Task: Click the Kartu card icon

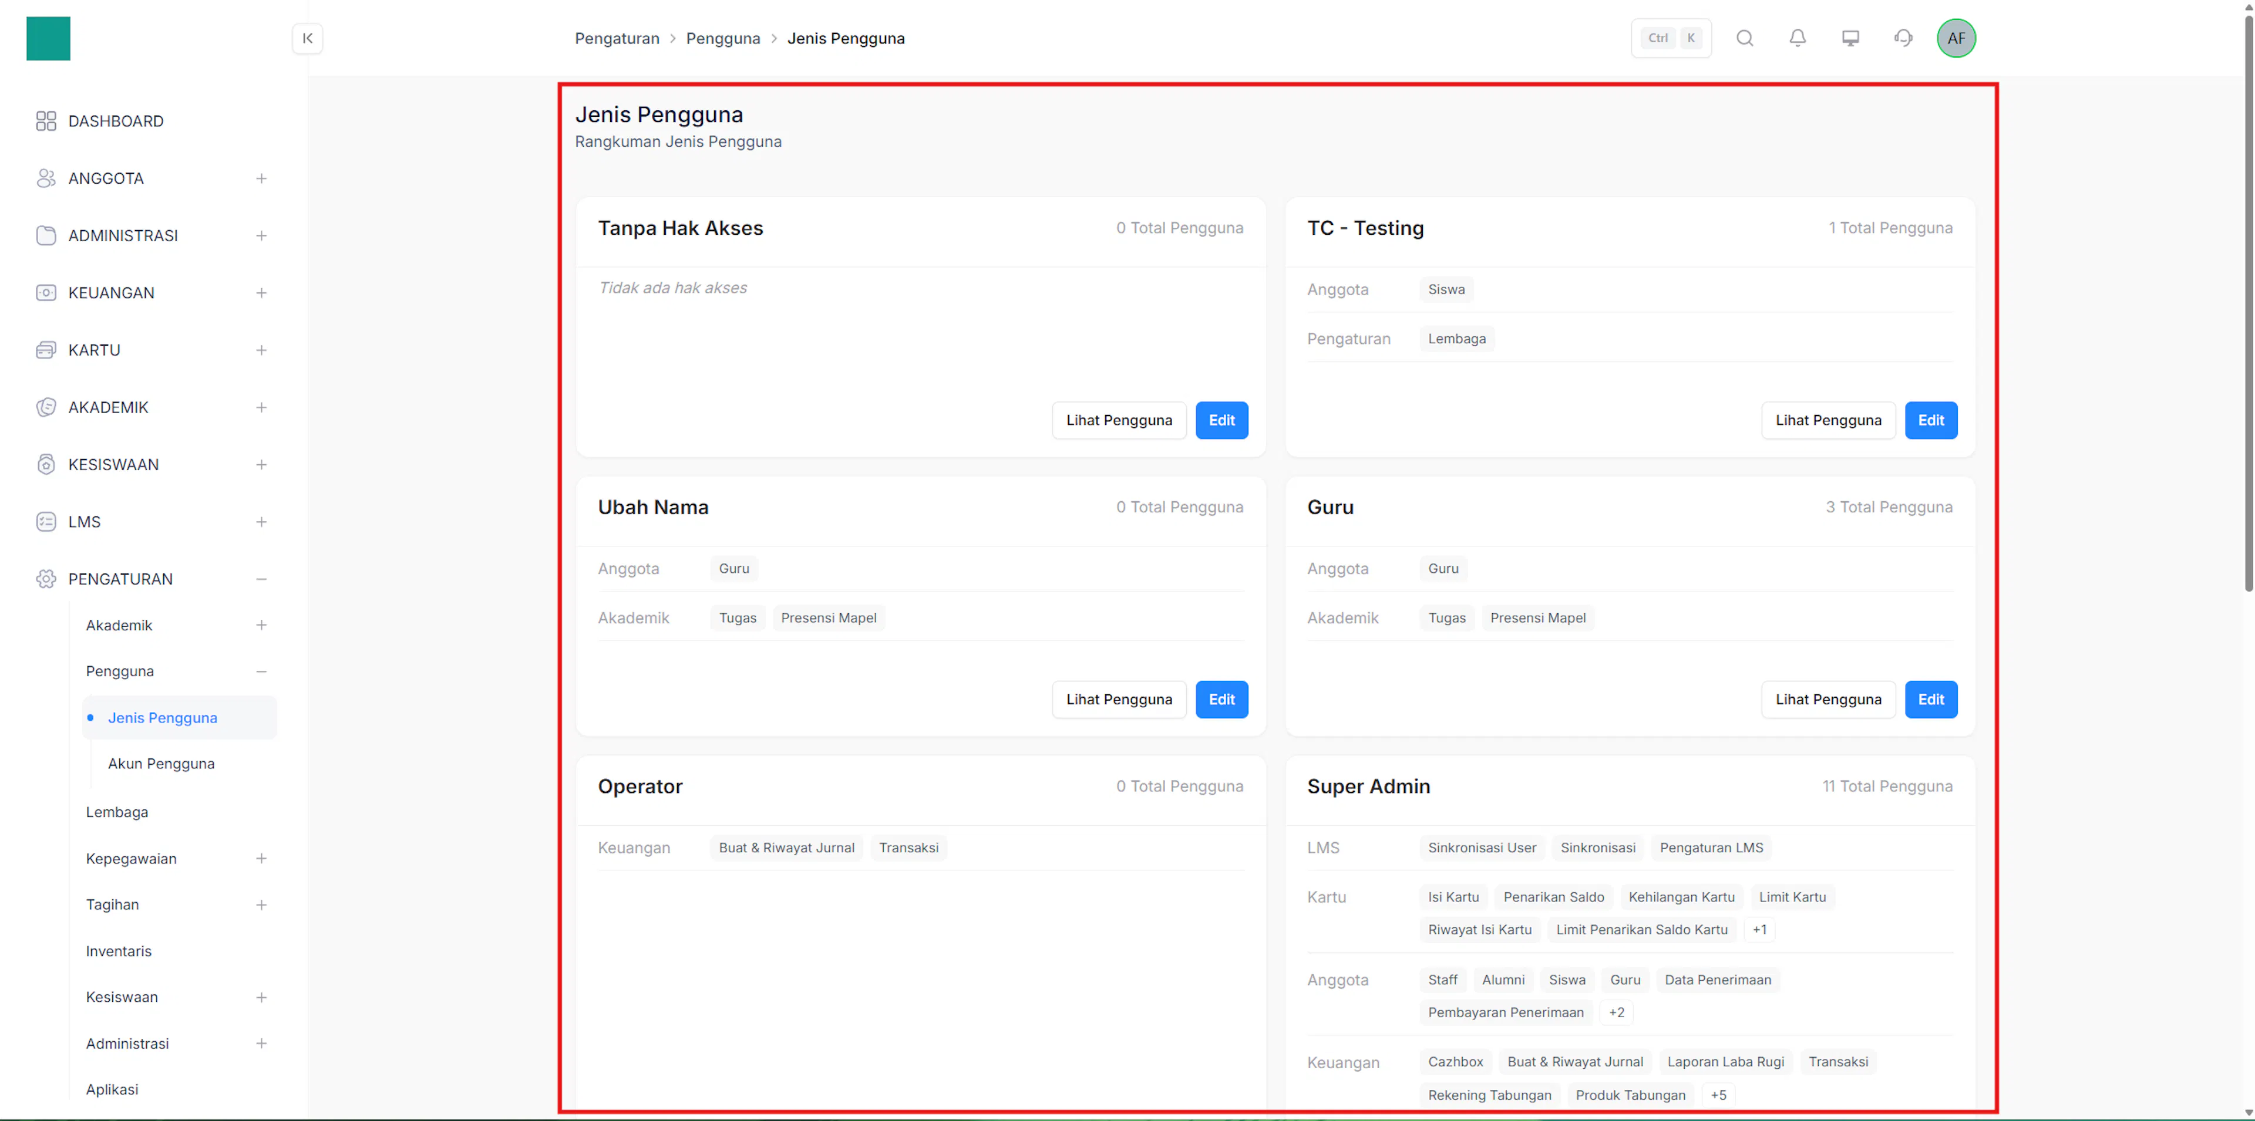Action: [46, 350]
